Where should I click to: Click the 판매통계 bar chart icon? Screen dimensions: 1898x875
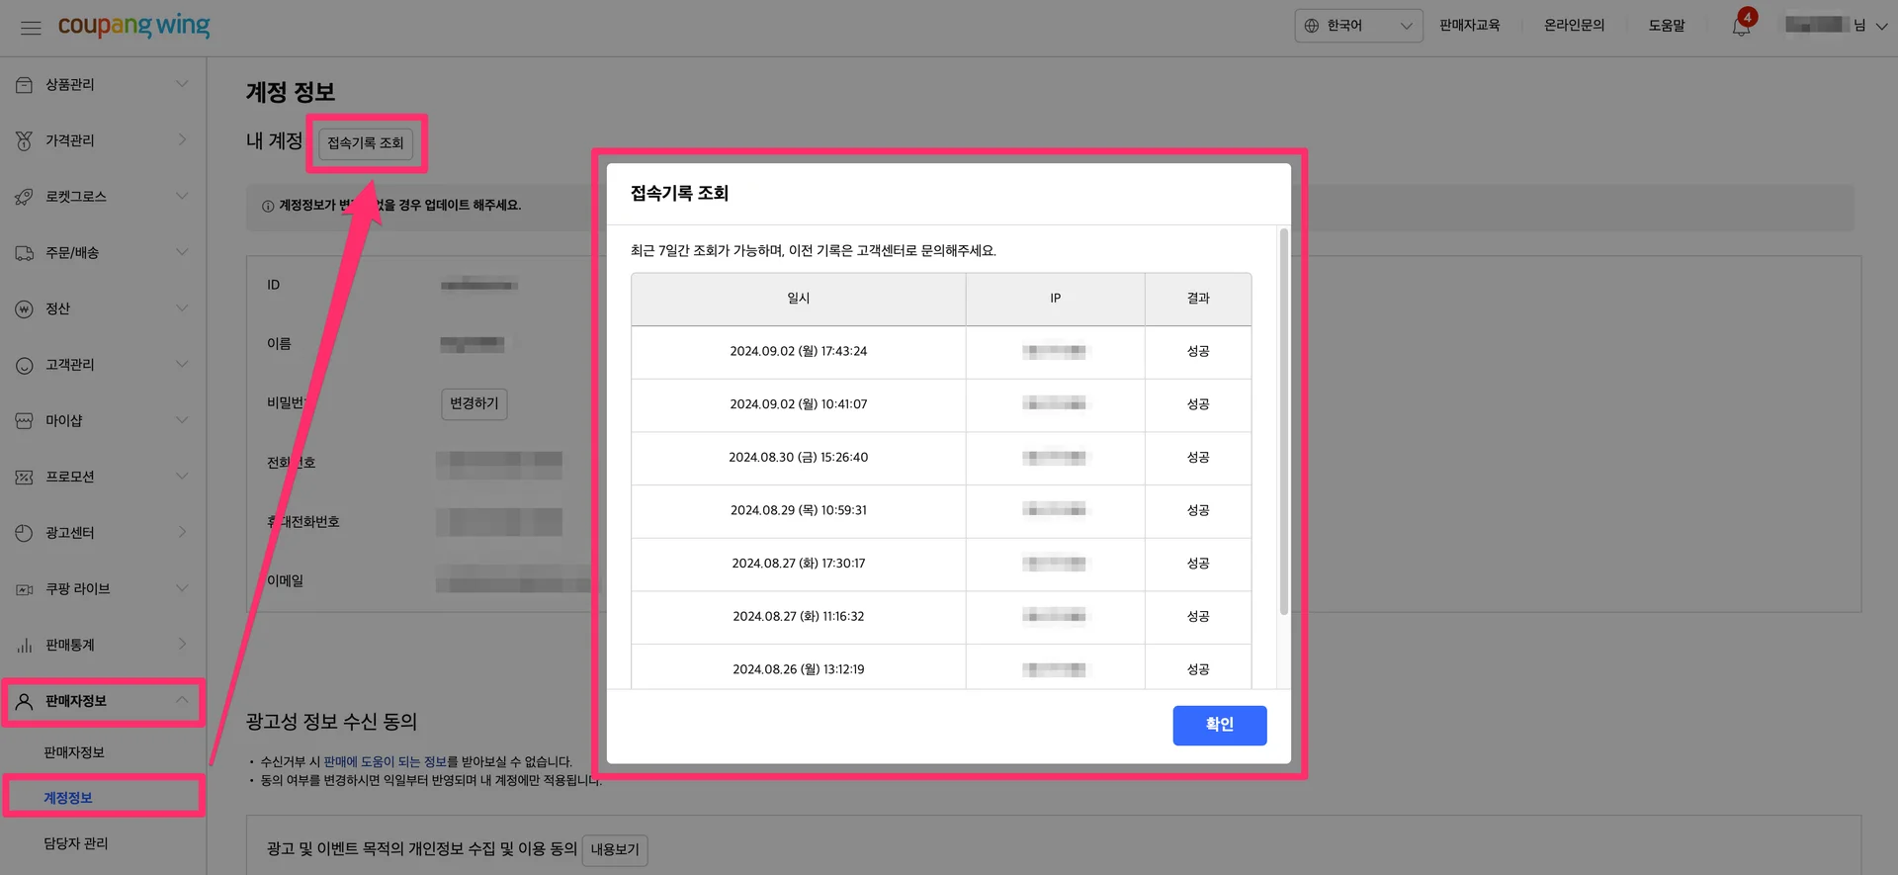click(24, 646)
